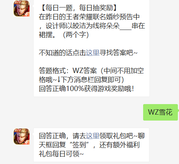This screenshot has width=179, height=164.
Task: Click the 不知道的话点击 text
Action: click(62, 52)
